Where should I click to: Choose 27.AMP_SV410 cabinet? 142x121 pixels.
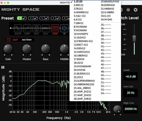click(x=82, y=95)
